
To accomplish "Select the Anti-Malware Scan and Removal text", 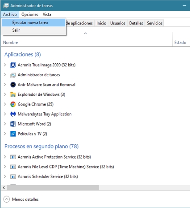I will pyautogui.click(x=46, y=85).
